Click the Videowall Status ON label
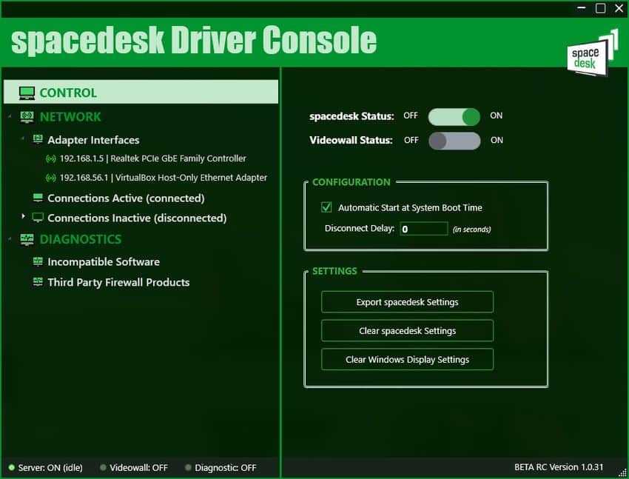The height and width of the screenshot is (479, 629). click(x=497, y=140)
